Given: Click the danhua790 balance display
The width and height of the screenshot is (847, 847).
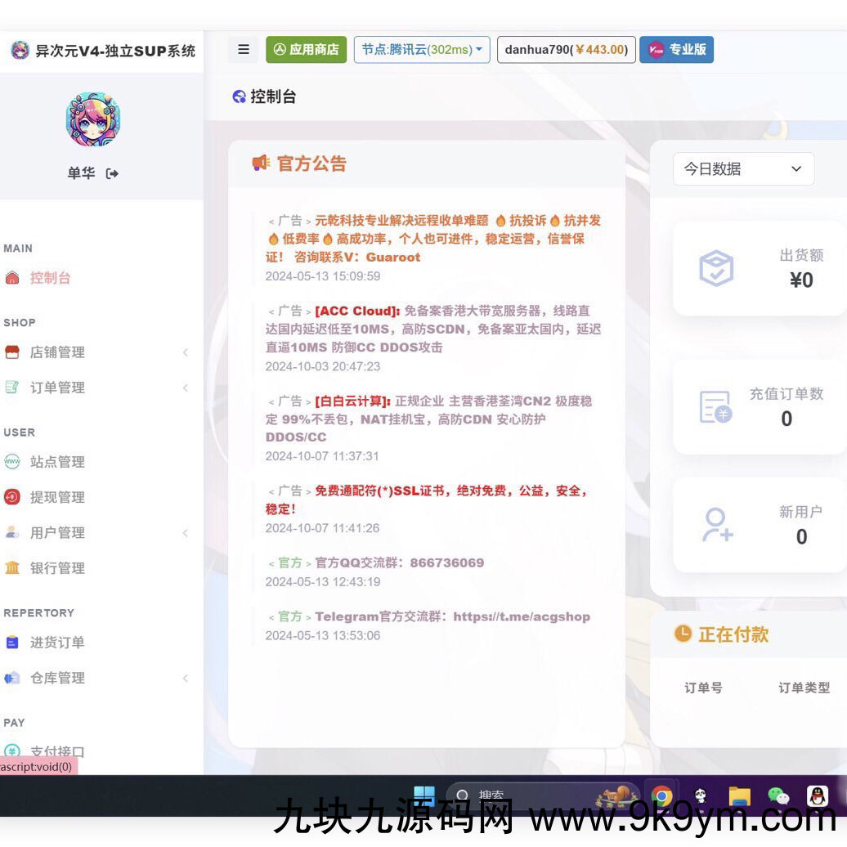Looking at the screenshot, I should [x=566, y=49].
